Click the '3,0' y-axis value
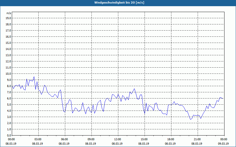236x147 pixels. click(x=9, y=117)
